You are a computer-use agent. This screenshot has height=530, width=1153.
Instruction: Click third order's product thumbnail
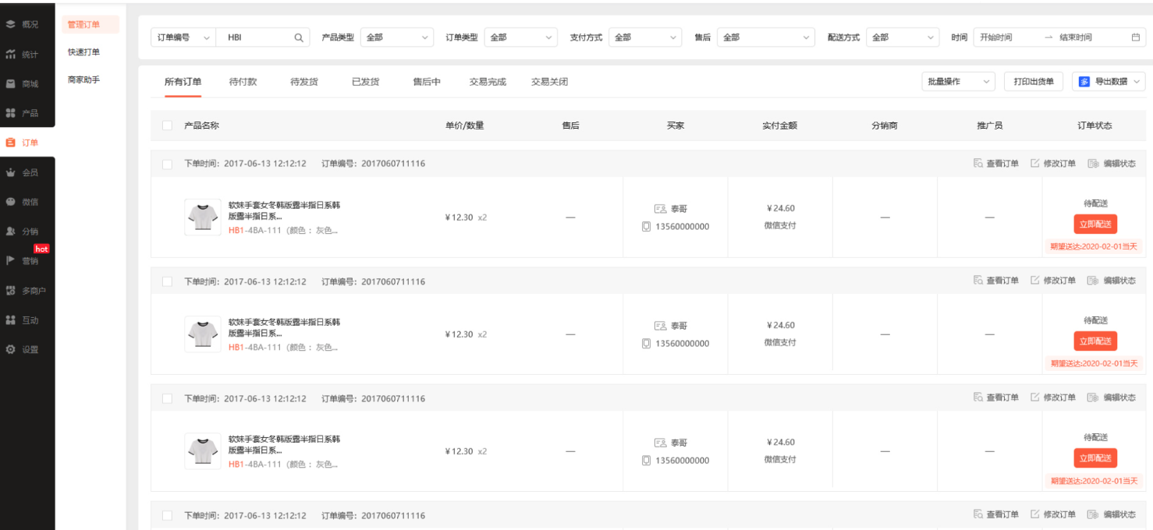click(203, 450)
